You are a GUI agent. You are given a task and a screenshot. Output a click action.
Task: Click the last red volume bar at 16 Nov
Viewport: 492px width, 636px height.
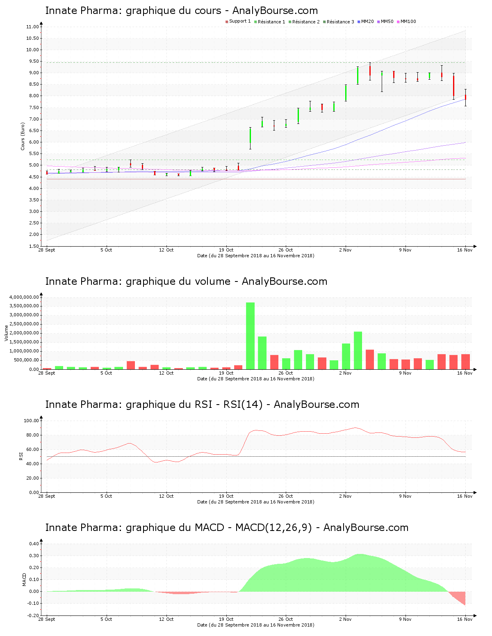pyautogui.click(x=465, y=361)
